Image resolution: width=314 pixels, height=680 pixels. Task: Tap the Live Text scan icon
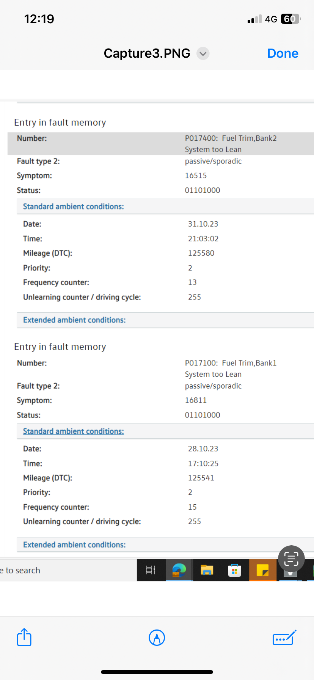click(291, 559)
